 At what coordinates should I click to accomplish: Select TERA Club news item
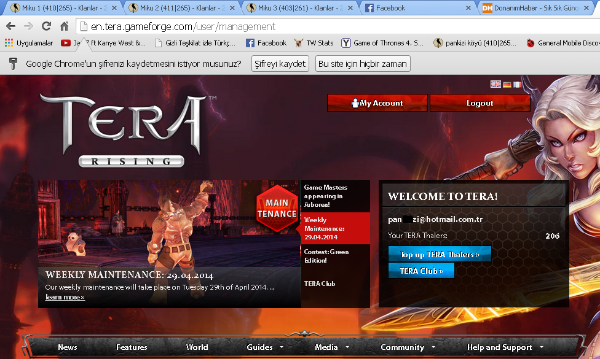tap(335, 284)
